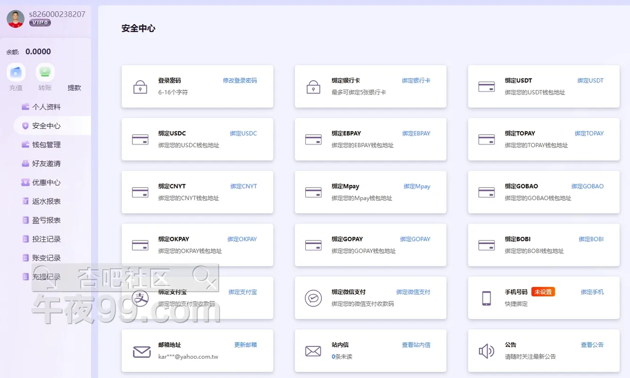Click the recharge wallet icon (充值)

tap(16, 72)
